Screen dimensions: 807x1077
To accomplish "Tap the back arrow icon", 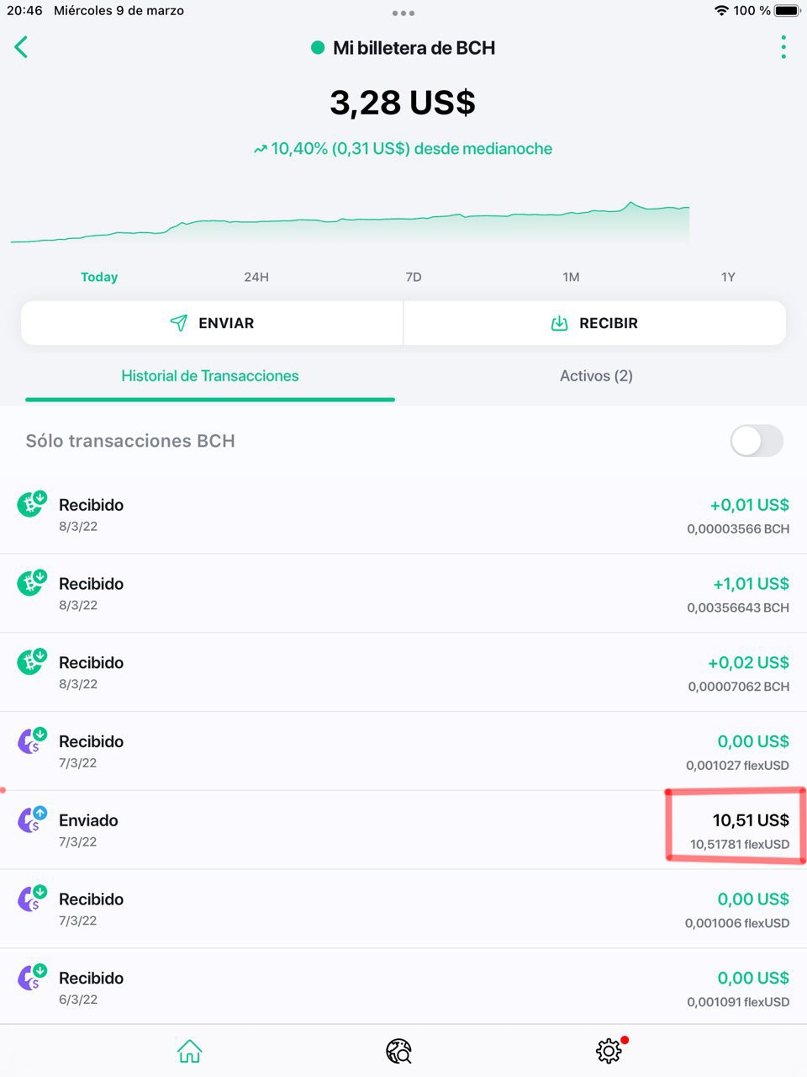I will [x=22, y=47].
